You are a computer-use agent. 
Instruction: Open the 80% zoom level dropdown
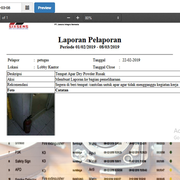tap(102, 18)
